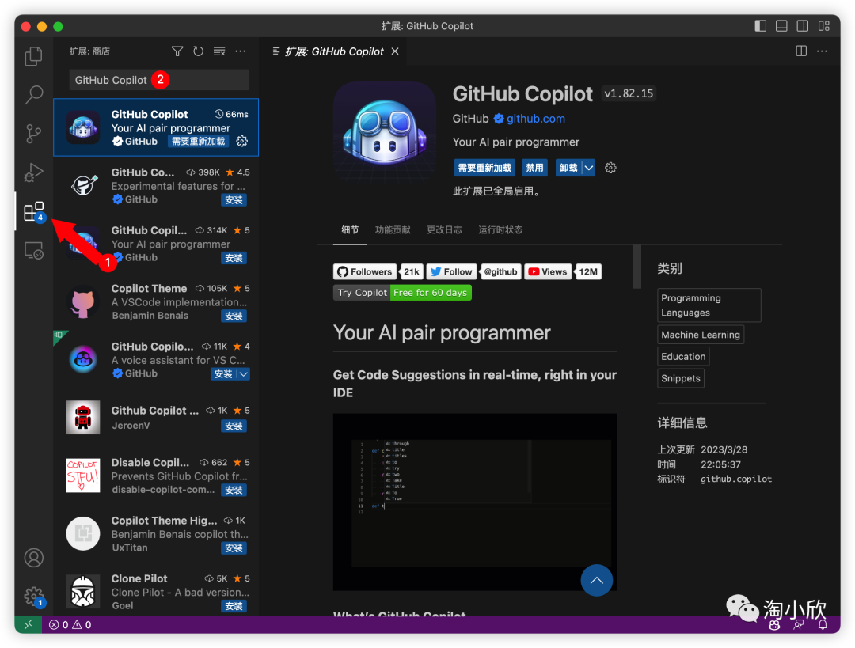Install voice assistant GitHub Copilot extension

(x=223, y=374)
